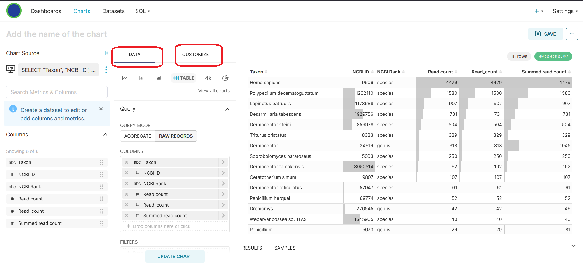Remove NCBI Rank from query columns
This screenshot has height=269, width=583.
click(127, 183)
